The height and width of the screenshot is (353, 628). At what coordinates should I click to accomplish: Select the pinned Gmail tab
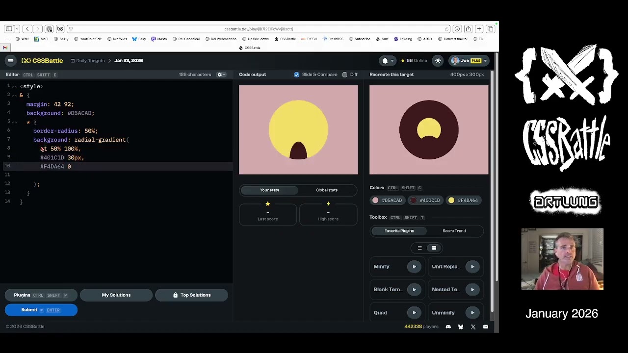click(x=5, y=48)
